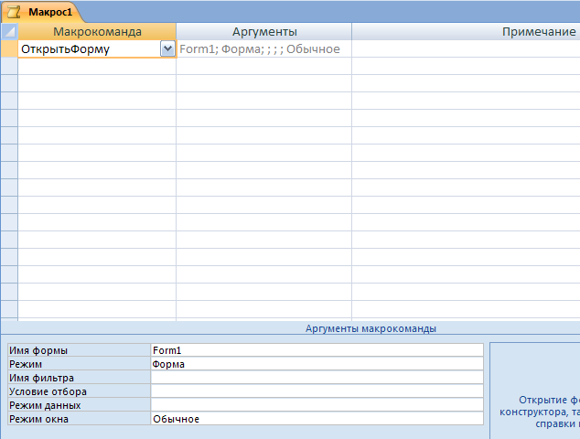Viewport: 580px width, 439px height.
Task: Click the help description text 'Открытие ф...'
Action: tap(540, 412)
